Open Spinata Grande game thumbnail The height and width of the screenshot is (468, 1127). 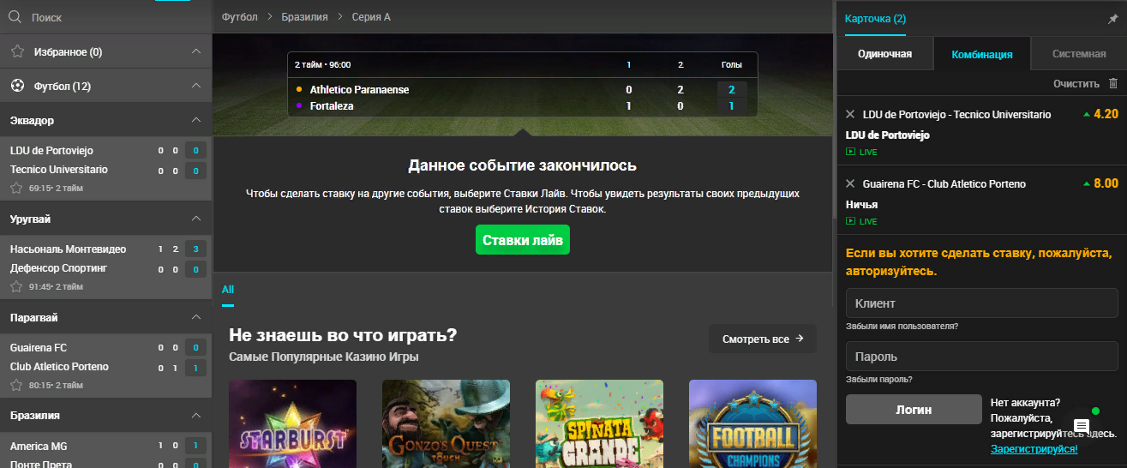pyautogui.click(x=599, y=423)
